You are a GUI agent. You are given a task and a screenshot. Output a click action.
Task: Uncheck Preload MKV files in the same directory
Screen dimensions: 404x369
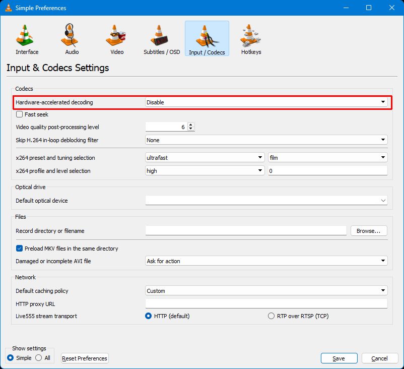pyautogui.click(x=19, y=249)
